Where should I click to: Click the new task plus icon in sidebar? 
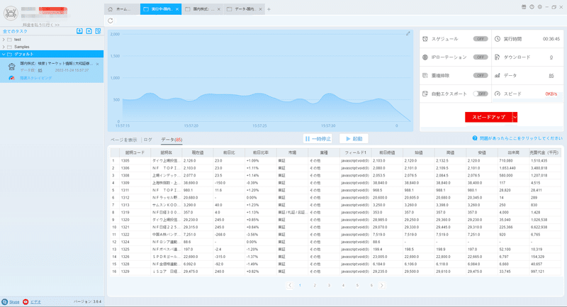point(89,31)
